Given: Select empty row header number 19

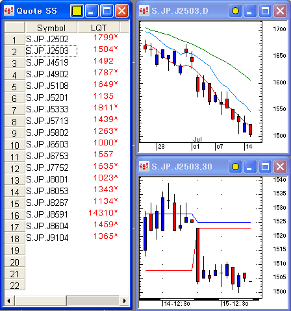Looking at the screenshot, I should [14, 250].
